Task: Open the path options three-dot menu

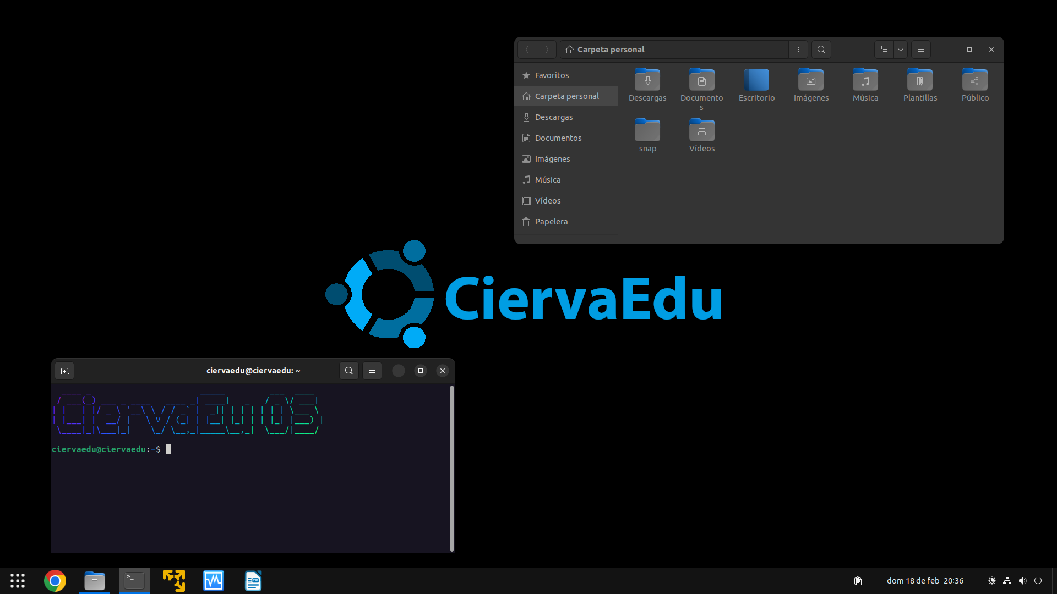Action: (x=798, y=50)
